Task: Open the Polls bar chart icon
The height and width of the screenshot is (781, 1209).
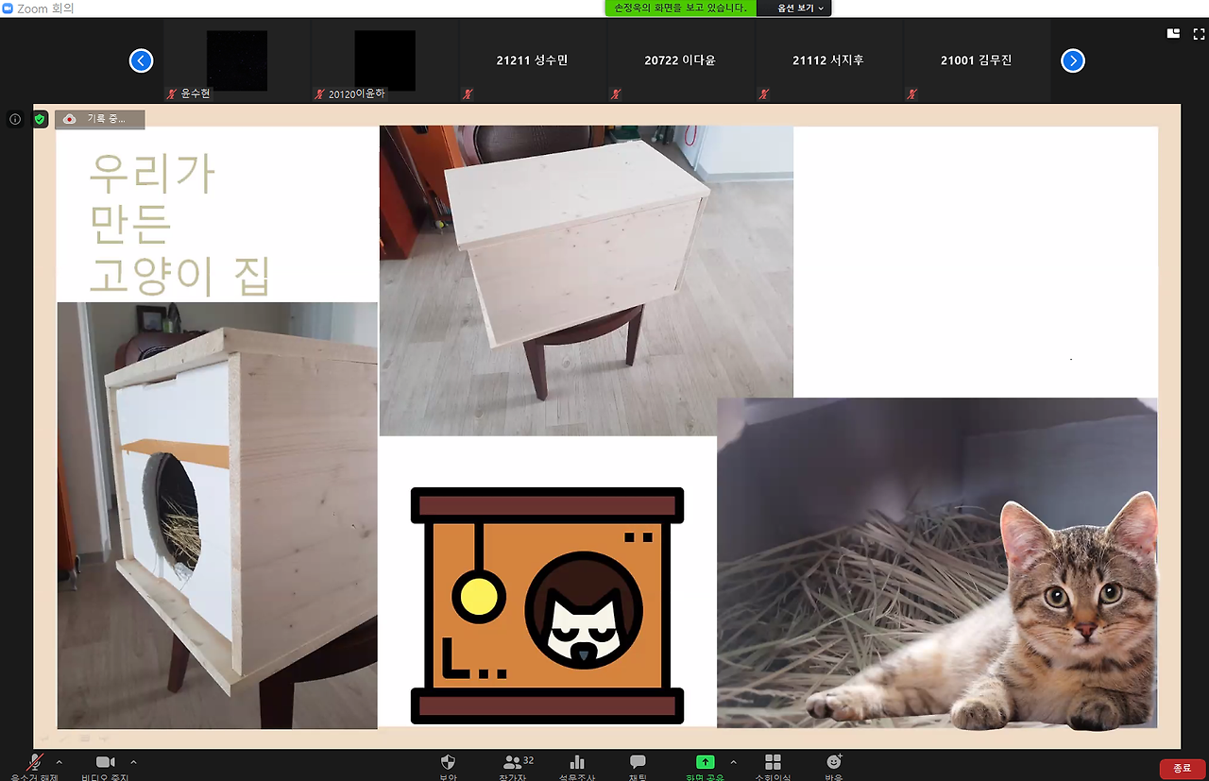Action: 577,765
